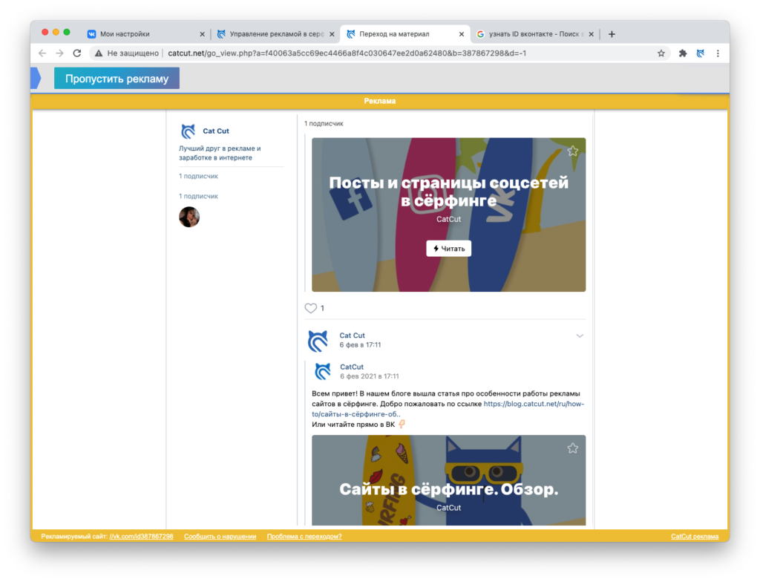Switch to the 'Управление рекламой в серф' tab

pos(275,34)
